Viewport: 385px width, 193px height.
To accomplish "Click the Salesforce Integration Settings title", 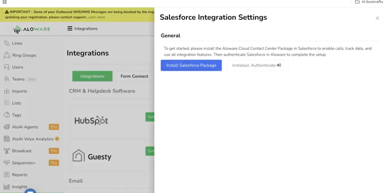I will coord(213,18).
